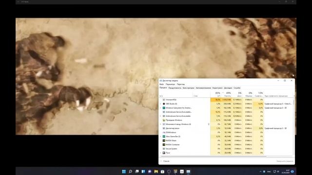Screen dimensions: 312x175
Task: Open the Файл menu
Action: click(161, 84)
